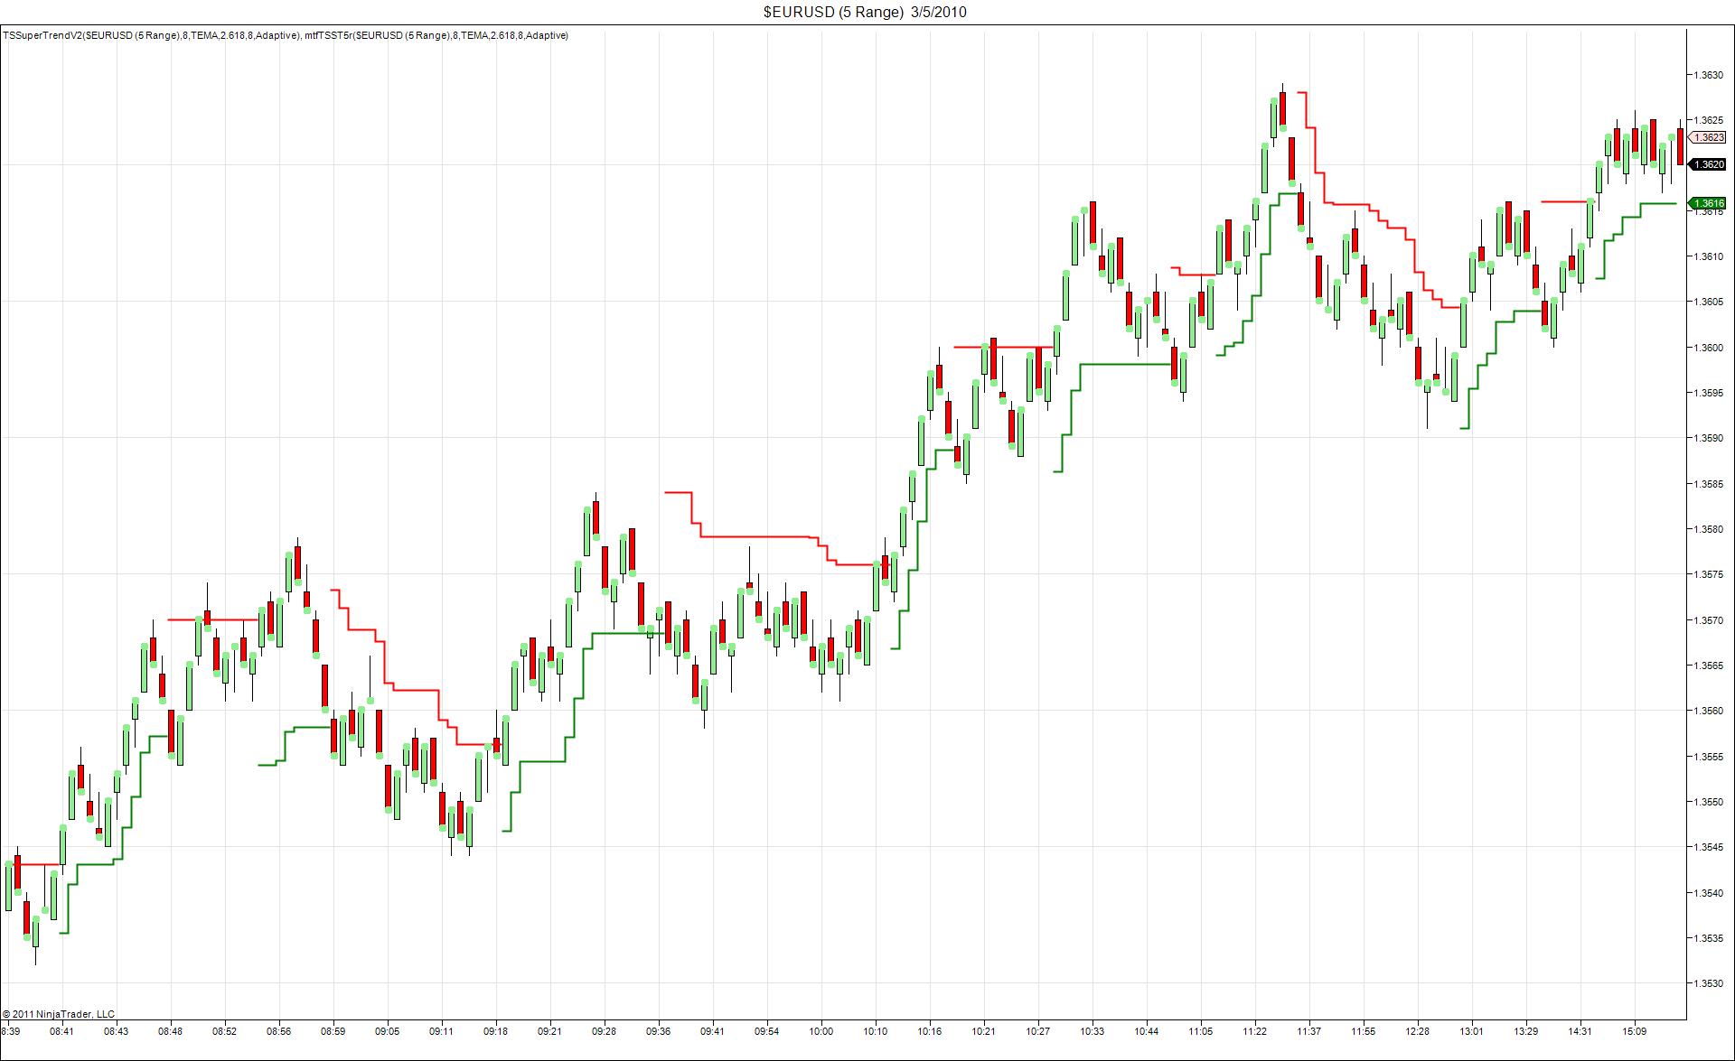Select the 11:37 time axis label
This screenshot has height=1061, width=1735.
pyautogui.click(x=1308, y=1031)
